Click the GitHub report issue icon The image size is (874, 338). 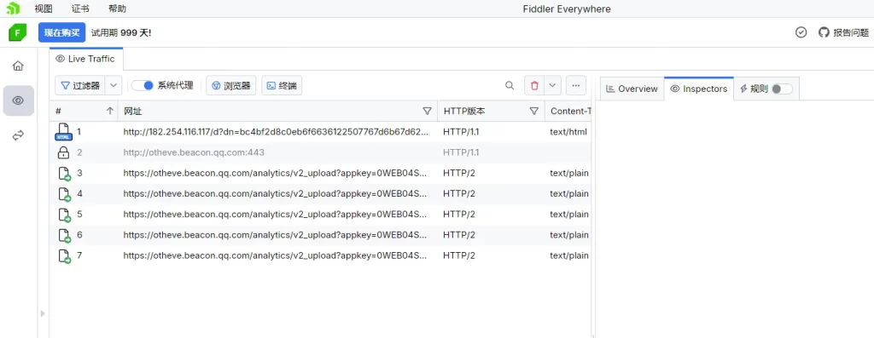[x=824, y=32]
